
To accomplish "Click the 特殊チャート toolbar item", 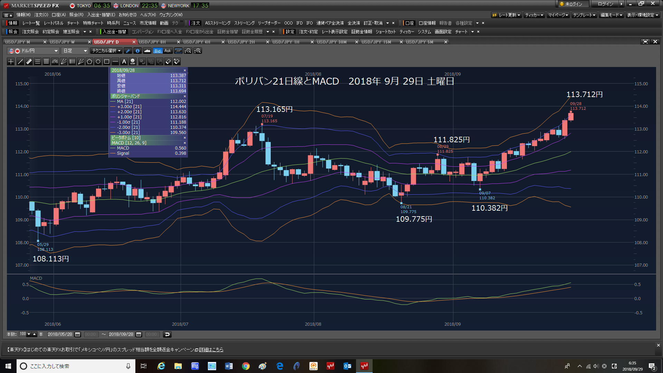I will tap(93, 23).
